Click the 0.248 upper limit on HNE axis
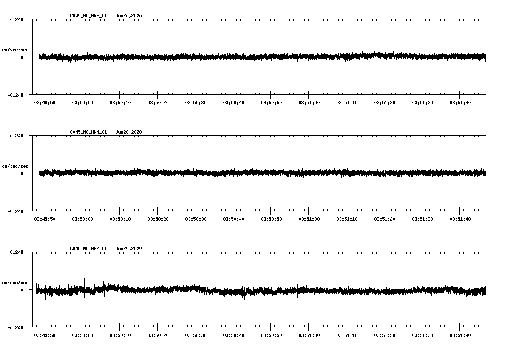 [17, 19]
